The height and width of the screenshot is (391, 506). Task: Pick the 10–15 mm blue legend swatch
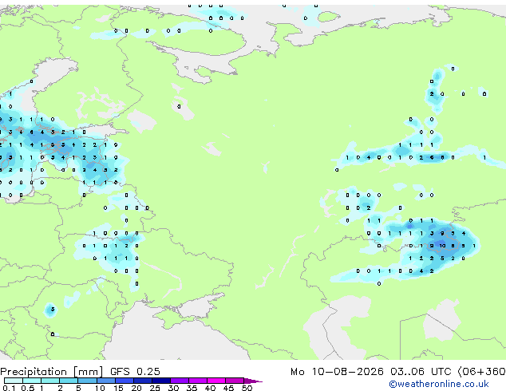(x=105, y=381)
